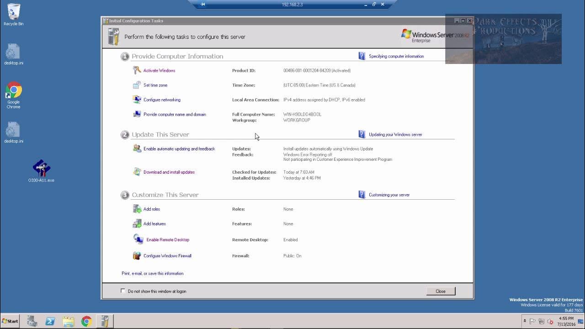The image size is (585, 329).
Task: Open the Activate Windows link
Action: (159, 70)
